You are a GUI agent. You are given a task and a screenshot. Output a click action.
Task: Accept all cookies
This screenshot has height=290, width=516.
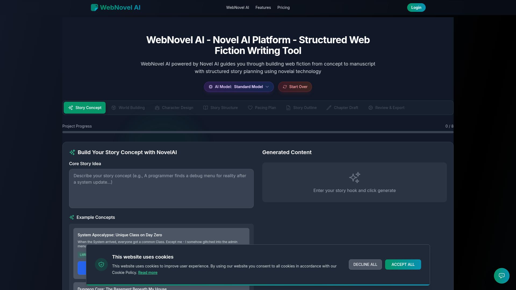coord(403,264)
